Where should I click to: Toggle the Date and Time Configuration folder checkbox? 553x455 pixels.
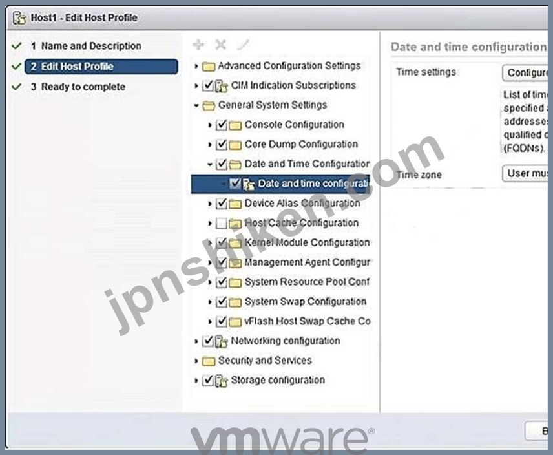pyautogui.click(x=222, y=164)
